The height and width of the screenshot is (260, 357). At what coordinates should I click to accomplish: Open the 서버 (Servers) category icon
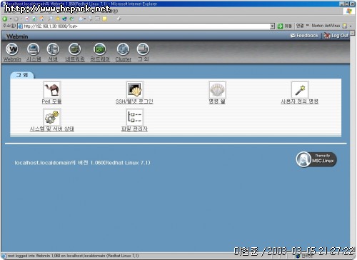point(53,49)
